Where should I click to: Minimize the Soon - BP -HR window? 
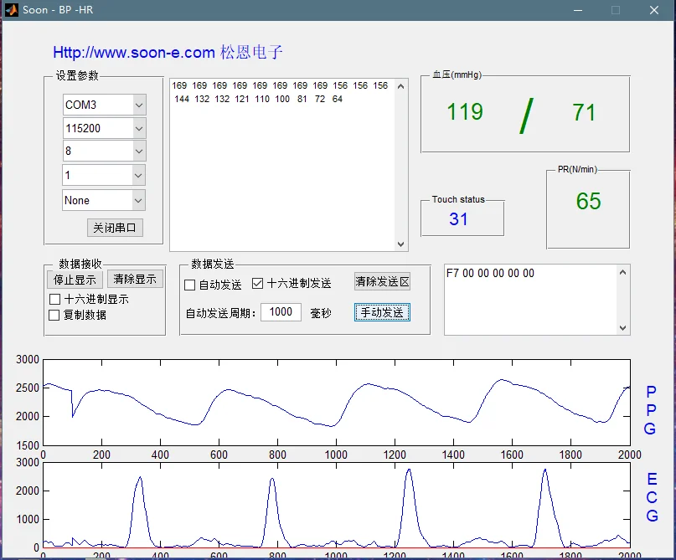point(578,10)
